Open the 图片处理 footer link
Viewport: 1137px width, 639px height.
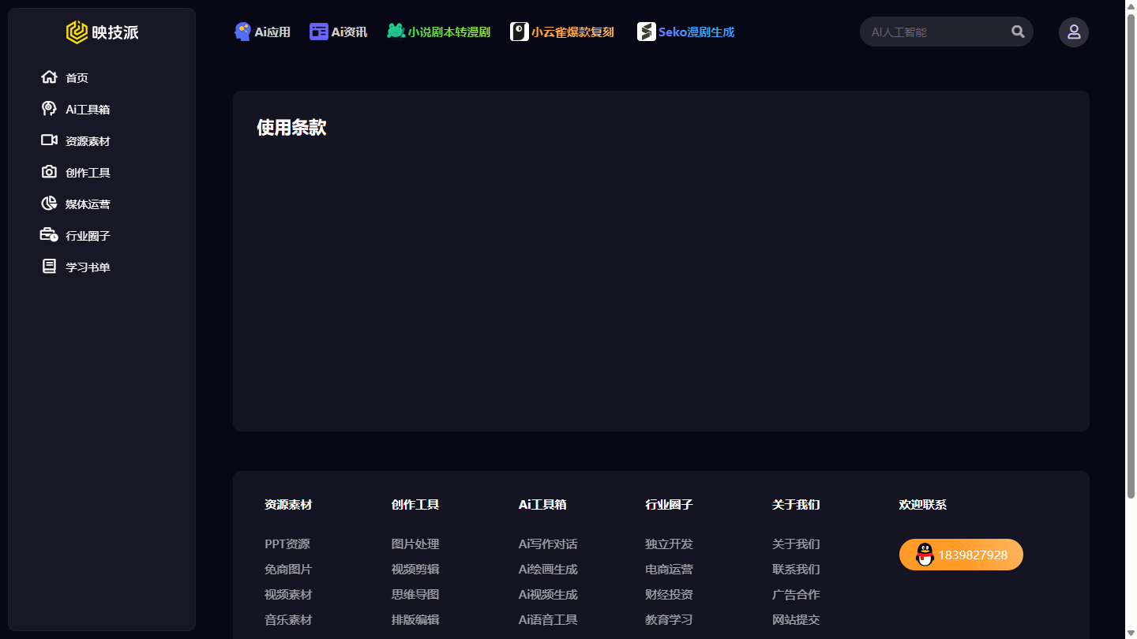point(415,544)
